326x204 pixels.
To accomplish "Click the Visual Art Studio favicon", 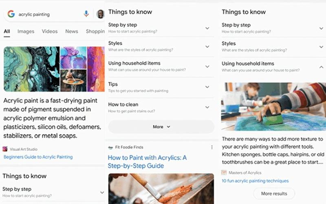I will (x=5, y=149).
